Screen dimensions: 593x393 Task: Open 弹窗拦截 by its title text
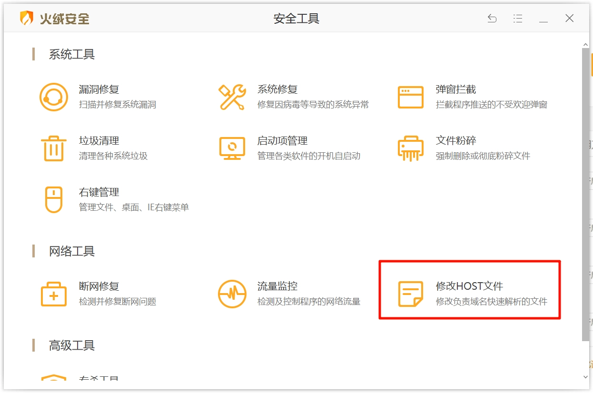pyautogui.click(x=456, y=89)
